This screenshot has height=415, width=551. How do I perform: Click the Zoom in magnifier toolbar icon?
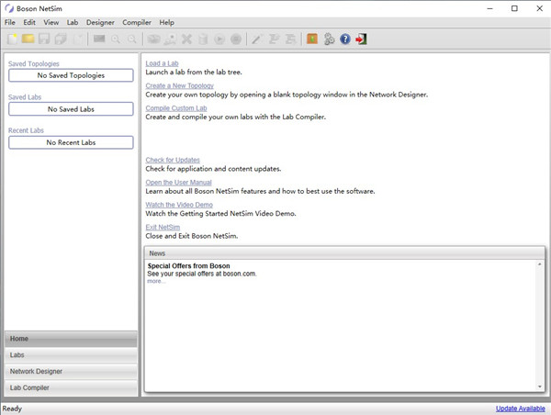coord(117,39)
